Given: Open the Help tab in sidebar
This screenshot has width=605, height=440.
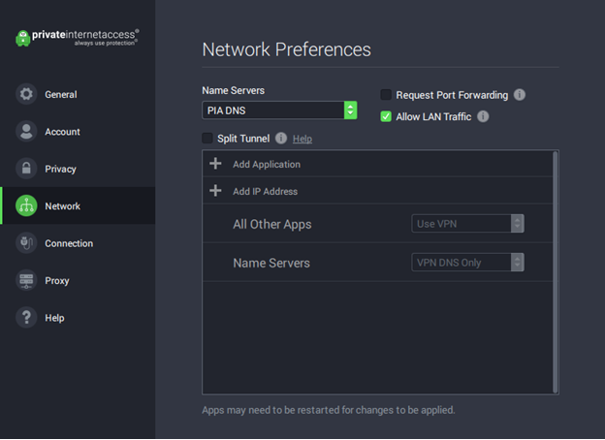Looking at the screenshot, I should click(x=78, y=317).
